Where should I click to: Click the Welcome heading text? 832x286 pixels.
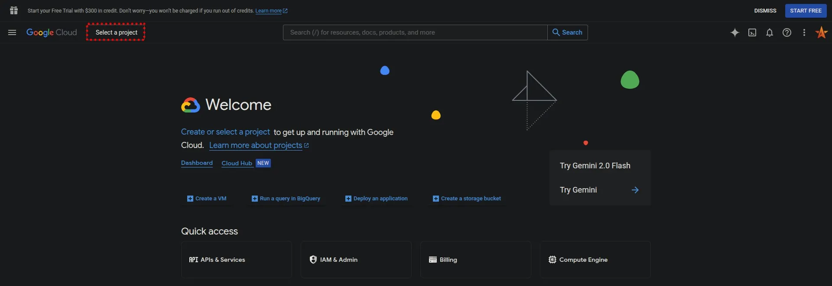coord(238,105)
